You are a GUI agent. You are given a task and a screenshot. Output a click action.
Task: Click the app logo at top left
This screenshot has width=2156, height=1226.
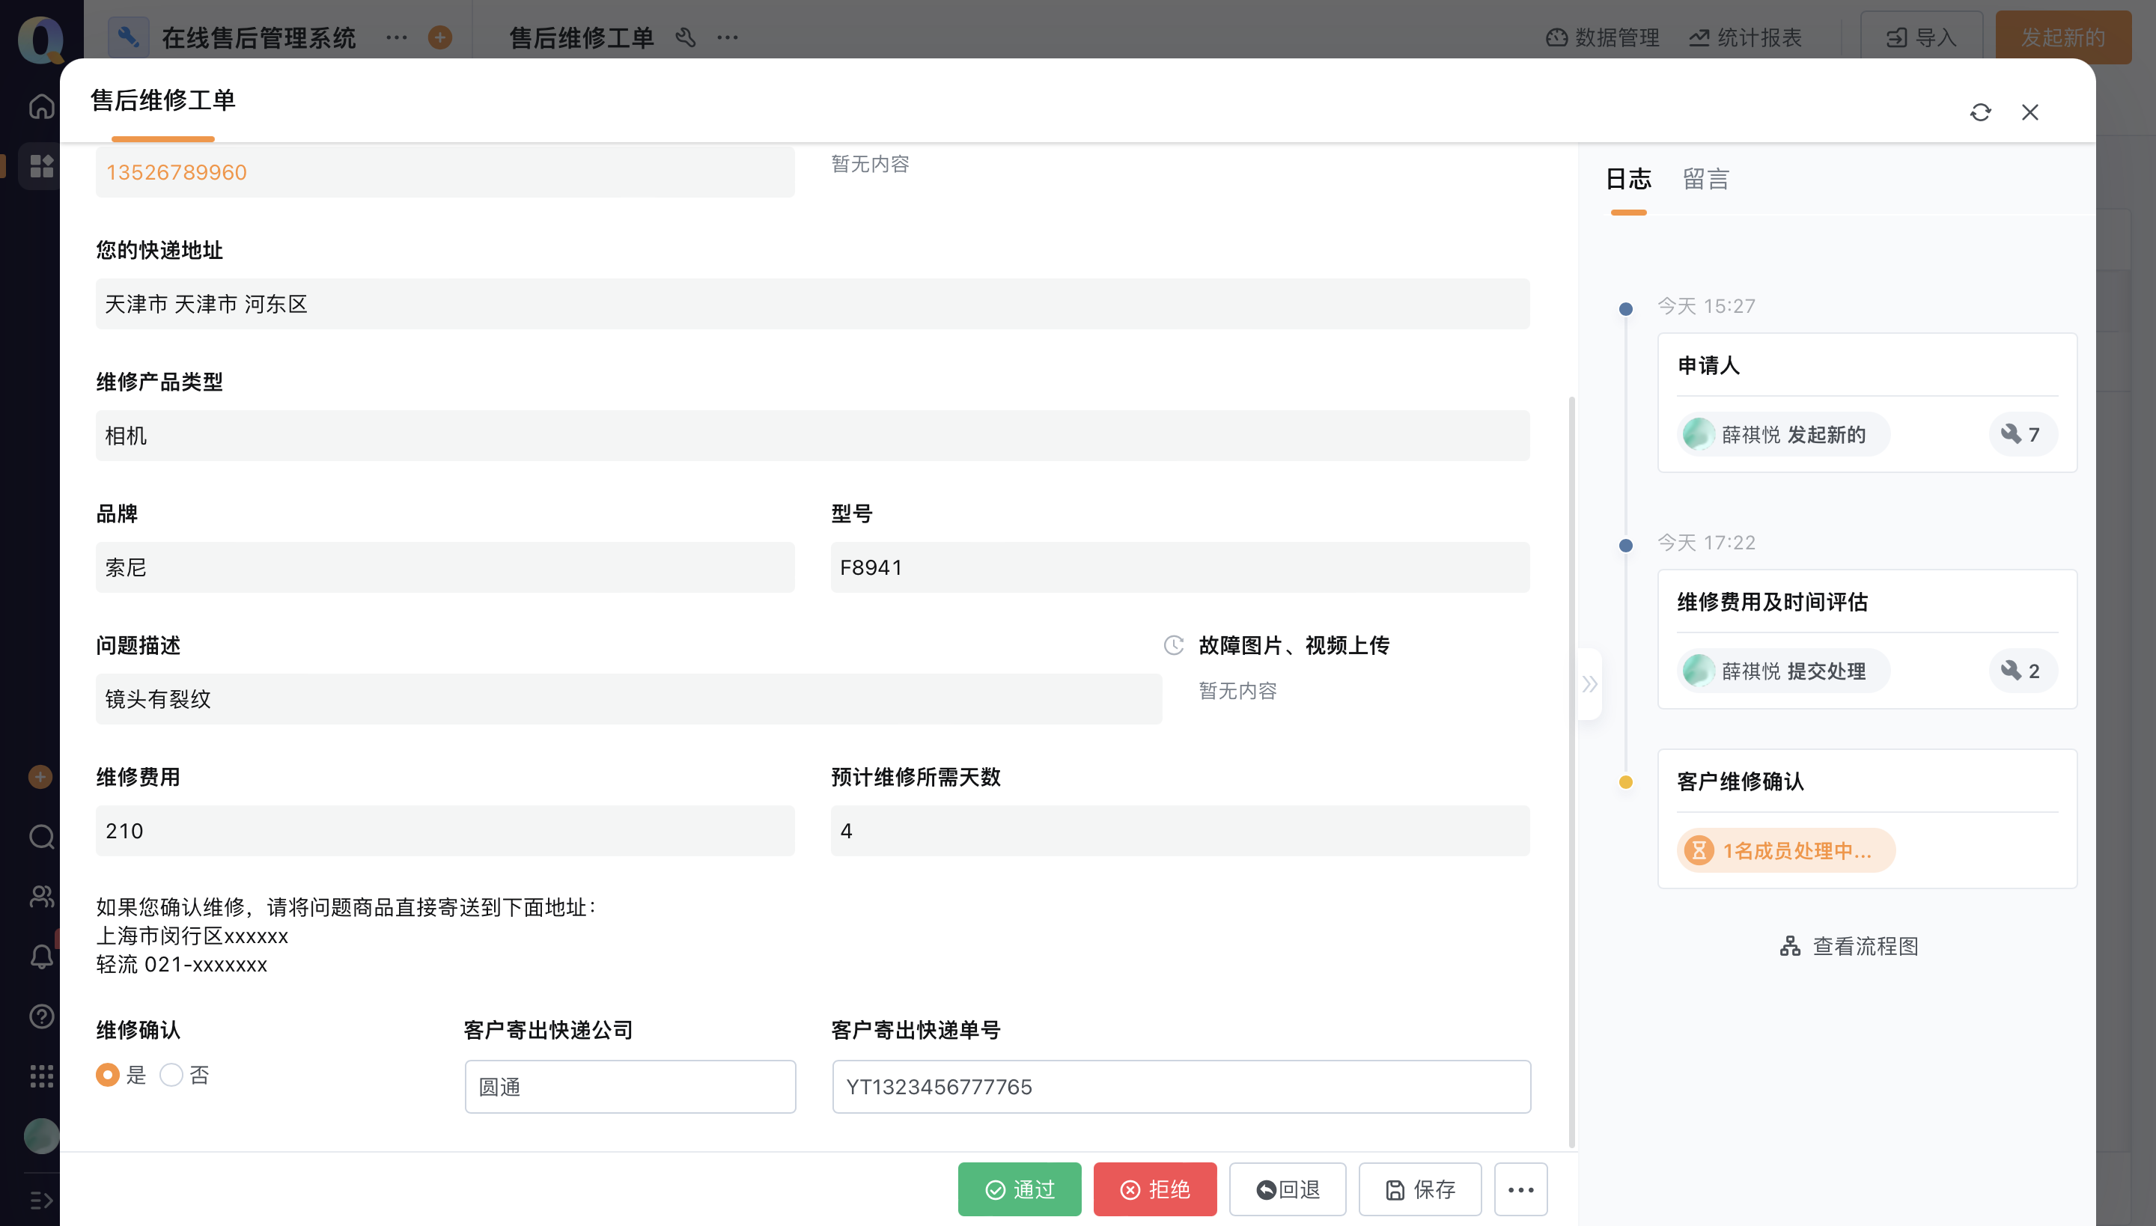tap(40, 39)
